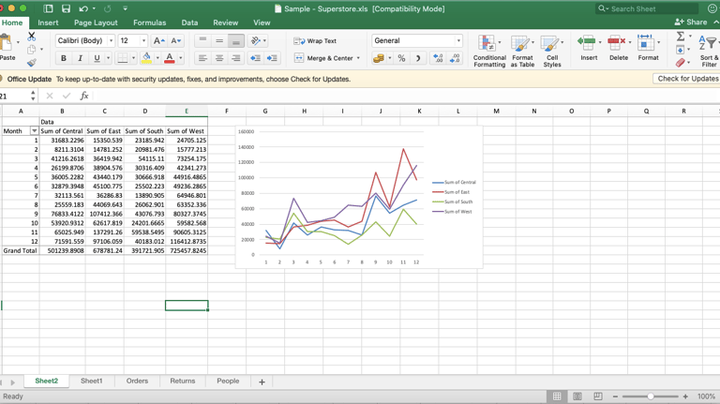Image resolution: width=720 pixels, height=404 pixels.
Task: Add a new sheet with plus button
Action: coord(262,382)
